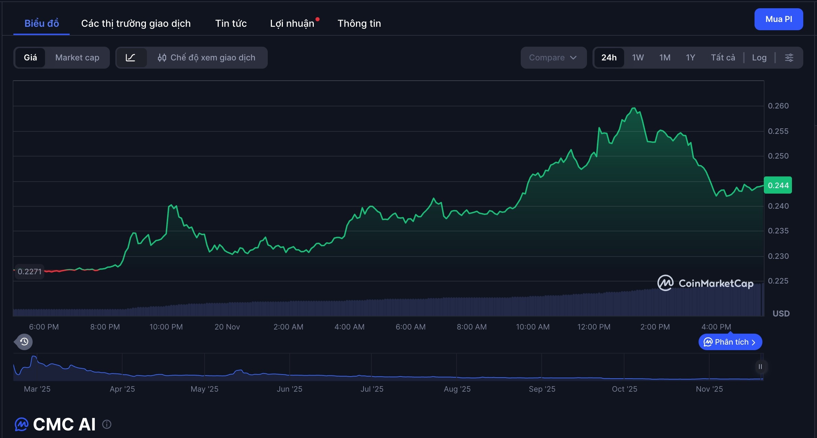Switch to Các thị trường giao dịch tab
This screenshot has height=438, width=817.
point(136,23)
